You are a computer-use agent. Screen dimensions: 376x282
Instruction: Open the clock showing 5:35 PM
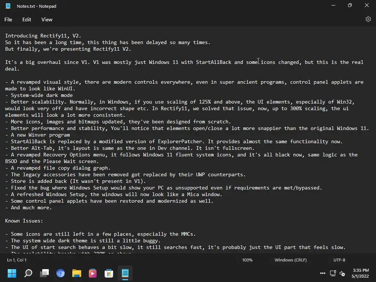click(360, 273)
